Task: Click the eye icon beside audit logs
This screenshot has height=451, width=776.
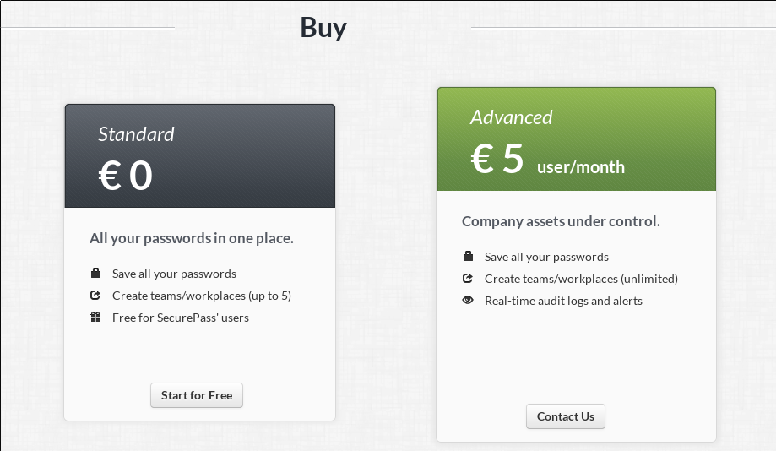Action: (468, 300)
